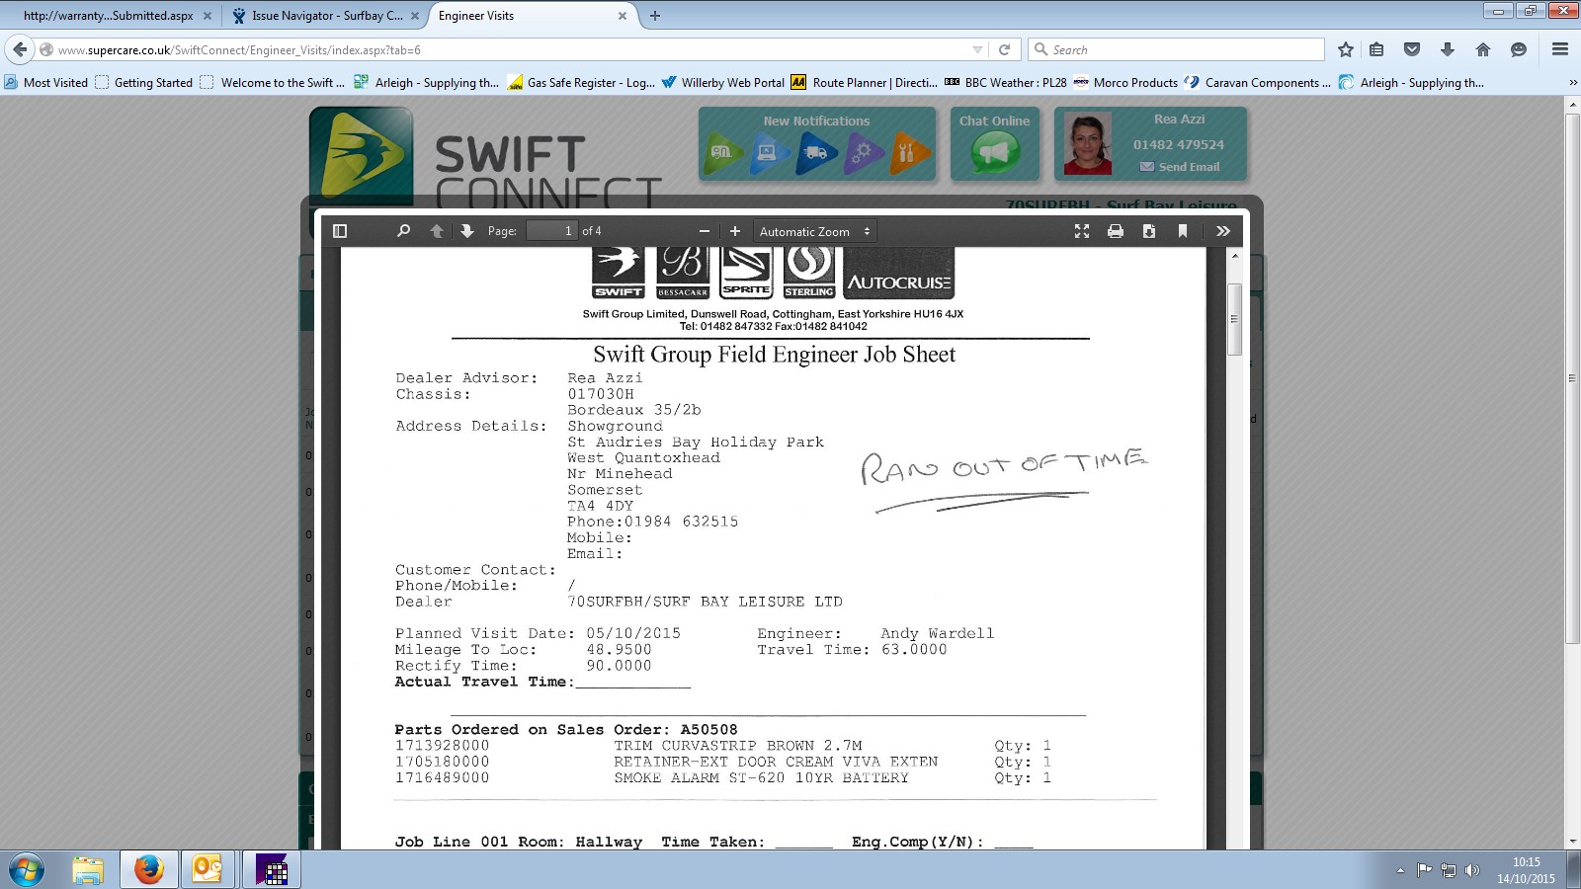1581x889 pixels.
Task: Go to Firefox home page
Action: point(1483,49)
